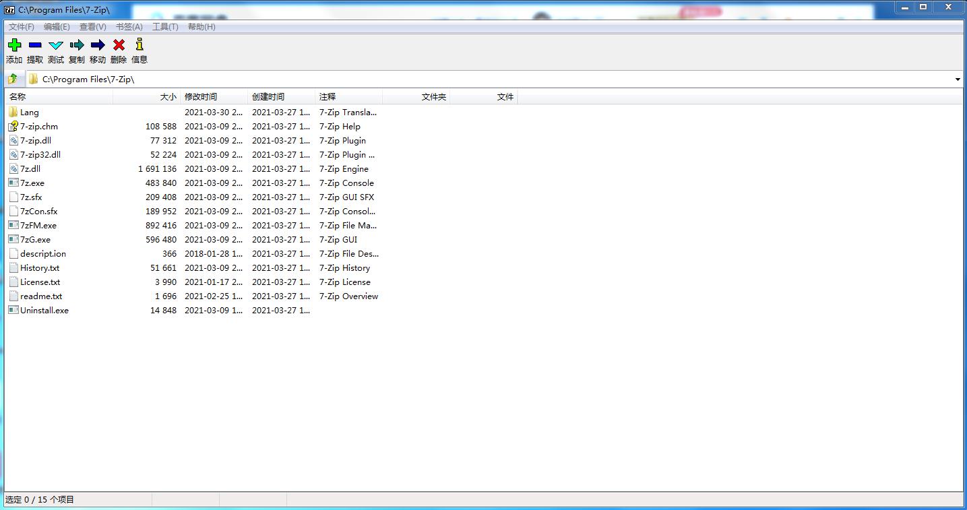Click the 108 588 size of 7-zip.chm
This screenshot has width=967, height=510.
[161, 127]
